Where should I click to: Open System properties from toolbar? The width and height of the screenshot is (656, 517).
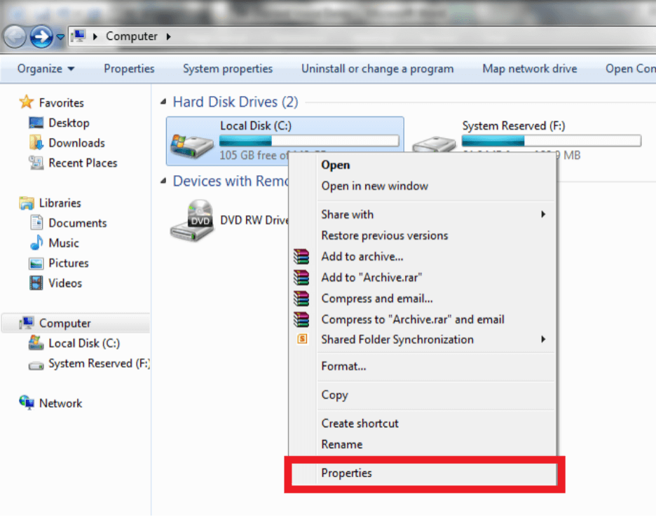coord(228,69)
